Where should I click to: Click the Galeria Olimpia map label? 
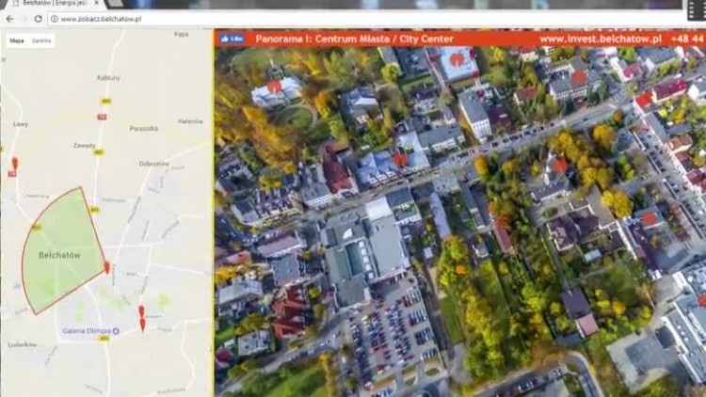pos(87,331)
